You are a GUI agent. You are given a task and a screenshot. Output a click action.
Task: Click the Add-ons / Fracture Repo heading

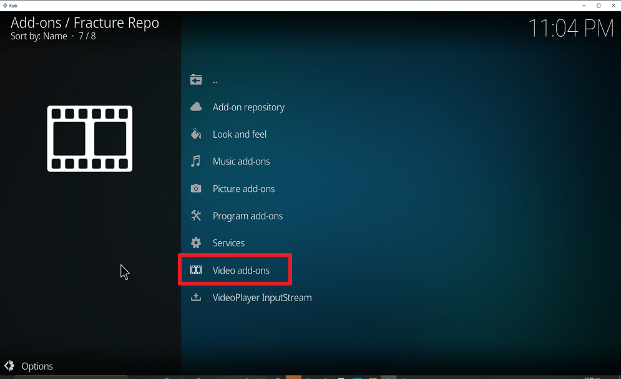85,23
